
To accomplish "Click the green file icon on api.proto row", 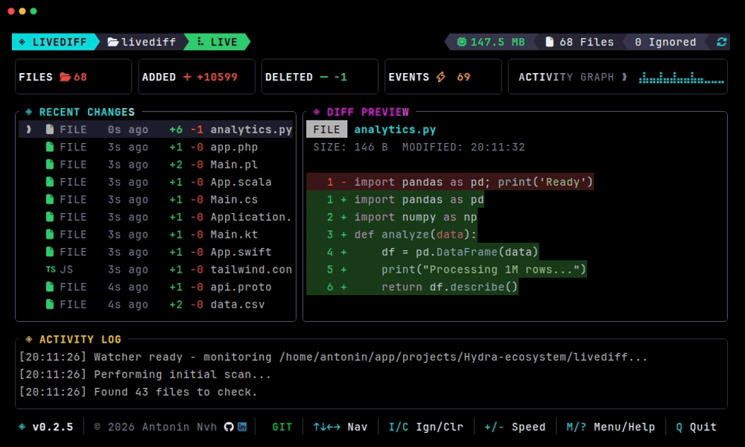I will click(x=49, y=287).
